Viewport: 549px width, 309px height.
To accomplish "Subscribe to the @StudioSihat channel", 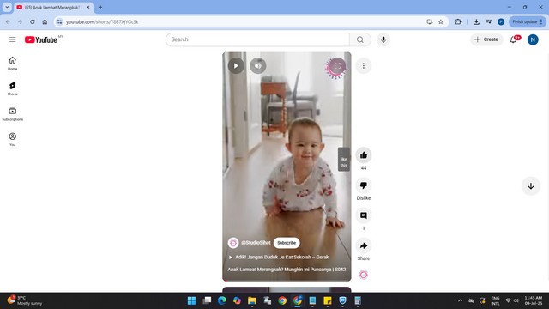I will pyautogui.click(x=287, y=243).
